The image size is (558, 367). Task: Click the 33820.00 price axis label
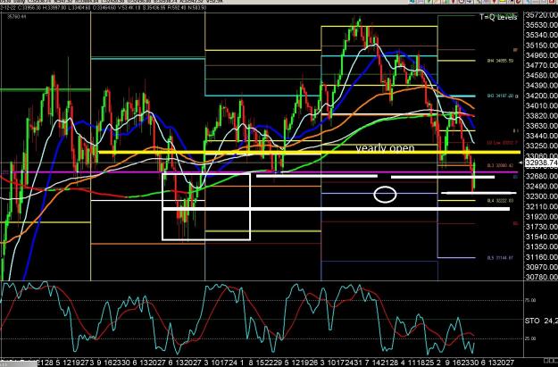click(542, 116)
